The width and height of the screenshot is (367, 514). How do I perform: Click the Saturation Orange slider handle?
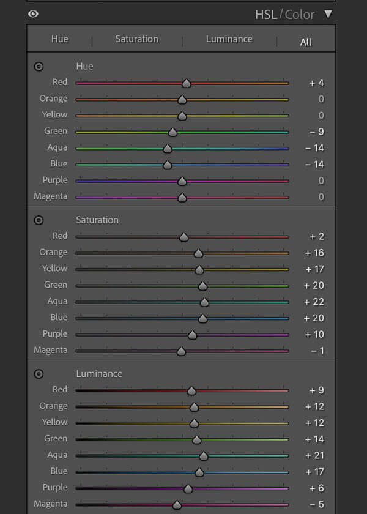tap(198, 253)
